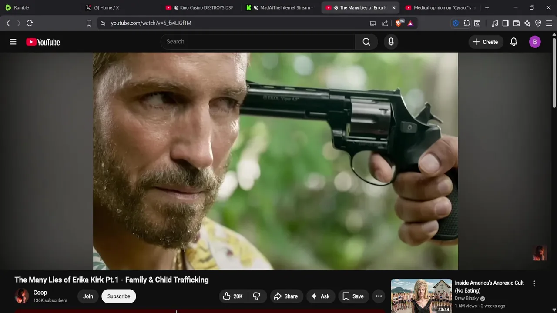
Task: Open YouTube notifications bell
Action: (513, 42)
